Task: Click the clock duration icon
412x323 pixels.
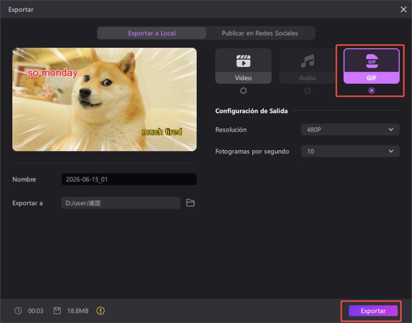Action: (18, 311)
